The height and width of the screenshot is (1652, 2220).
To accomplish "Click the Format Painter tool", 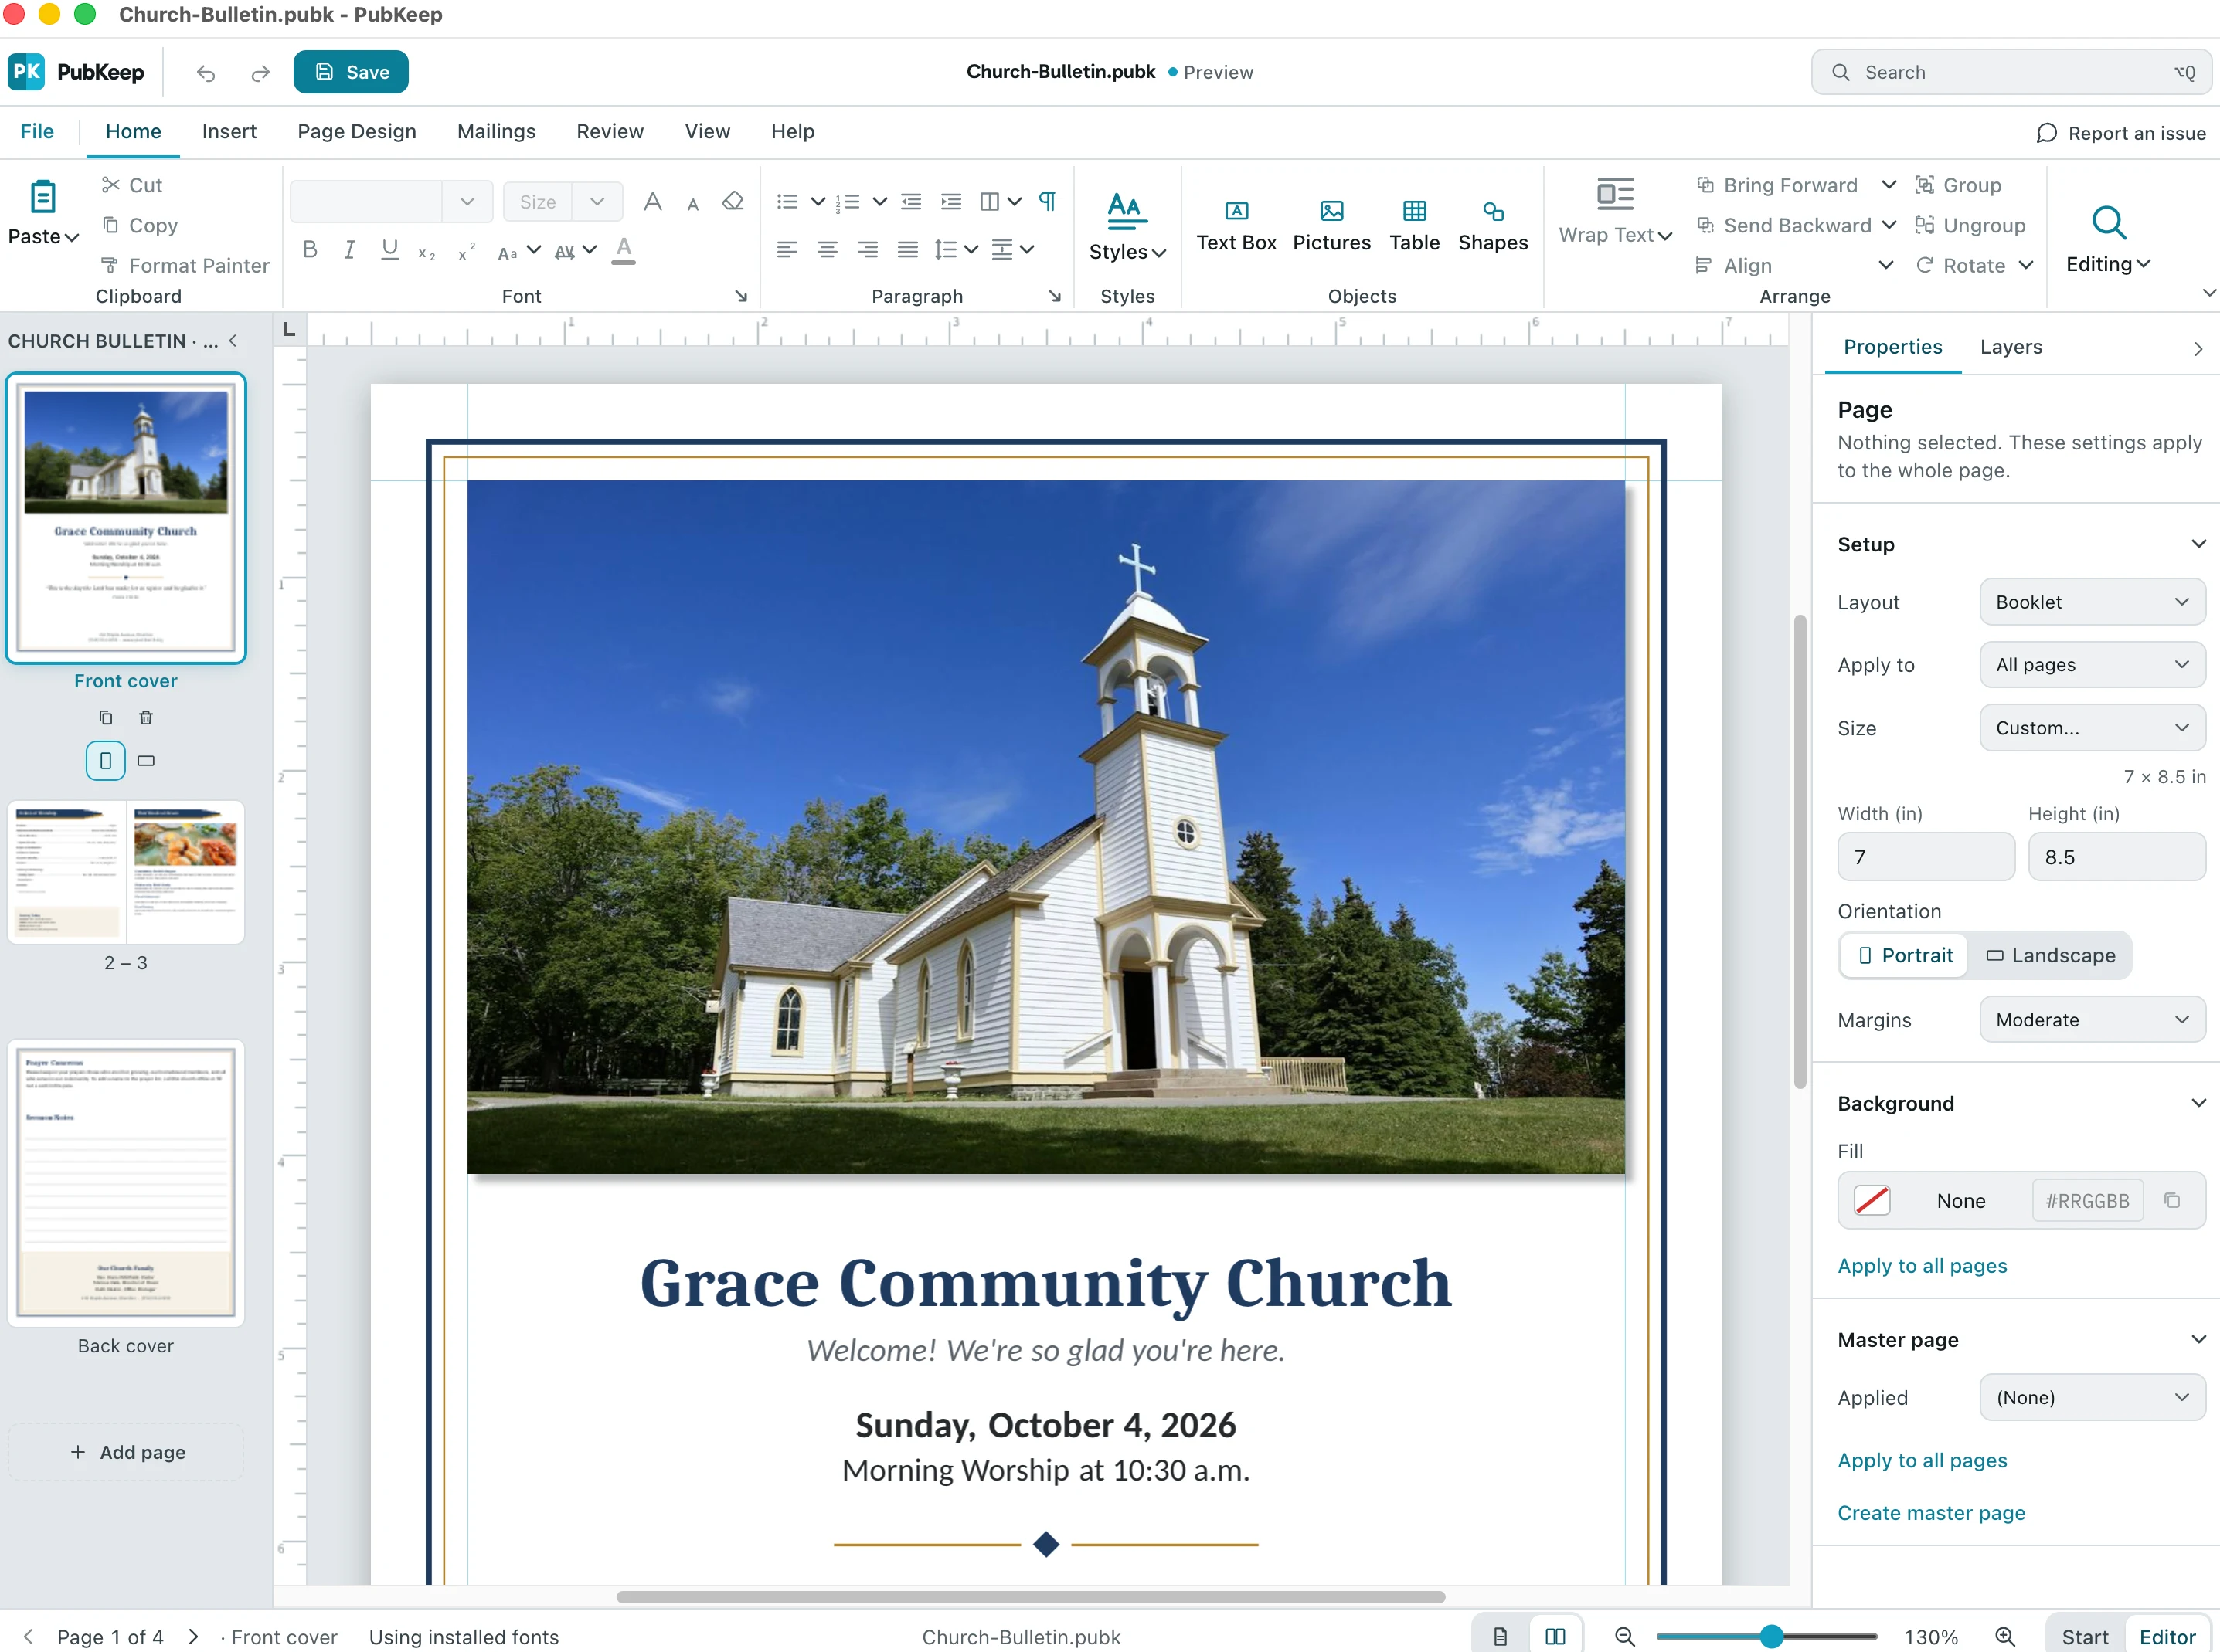I will pos(185,265).
